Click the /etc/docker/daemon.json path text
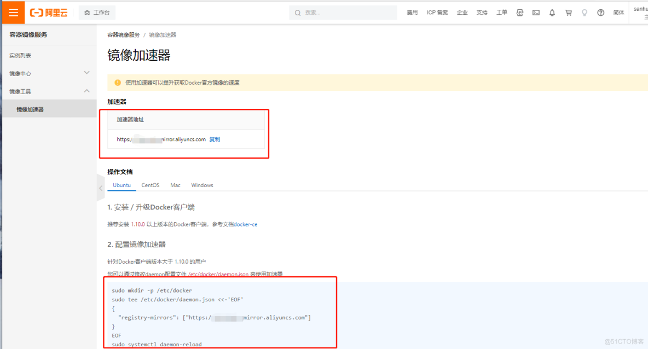 (218, 274)
